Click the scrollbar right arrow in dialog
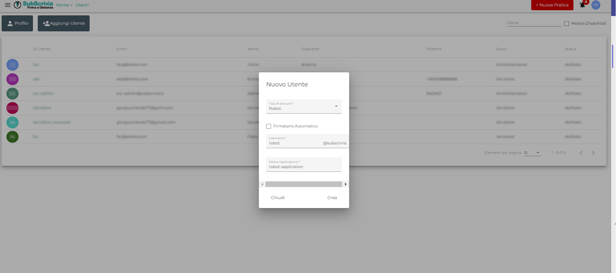 [x=346, y=184]
